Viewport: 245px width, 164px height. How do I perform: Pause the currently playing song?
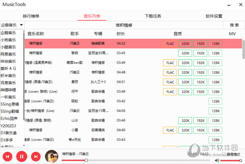(x=22, y=157)
